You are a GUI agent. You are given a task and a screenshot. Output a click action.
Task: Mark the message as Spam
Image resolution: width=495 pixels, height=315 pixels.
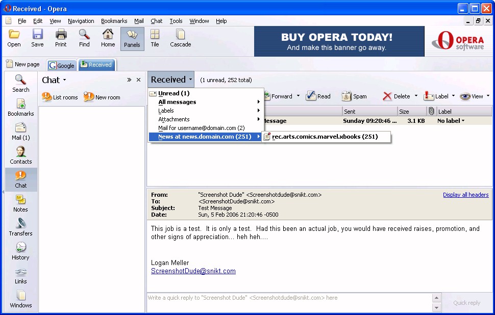coord(354,96)
